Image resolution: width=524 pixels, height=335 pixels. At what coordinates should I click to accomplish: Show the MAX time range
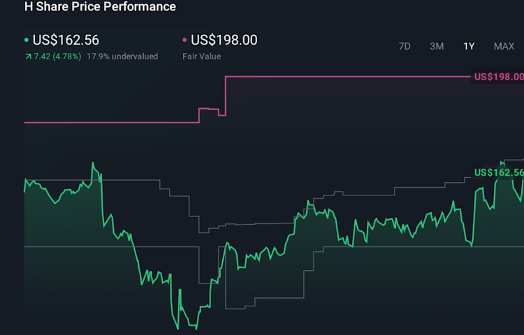pyautogui.click(x=504, y=46)
